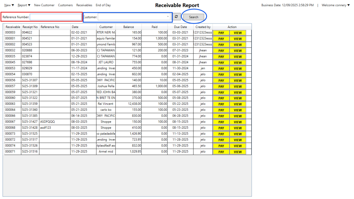Viewport: 354px width, 199px height.
Task: Click PAY for Joshua Peña's row
Action: pyautogui.click(x=221, y=87)
